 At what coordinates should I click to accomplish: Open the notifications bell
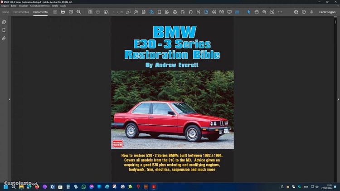312,12
